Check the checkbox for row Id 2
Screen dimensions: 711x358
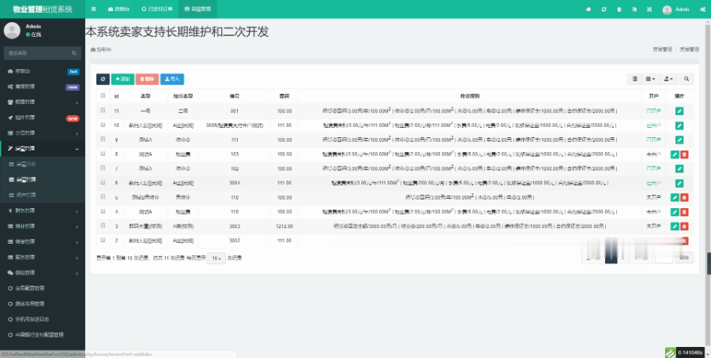tap(103, 240)
